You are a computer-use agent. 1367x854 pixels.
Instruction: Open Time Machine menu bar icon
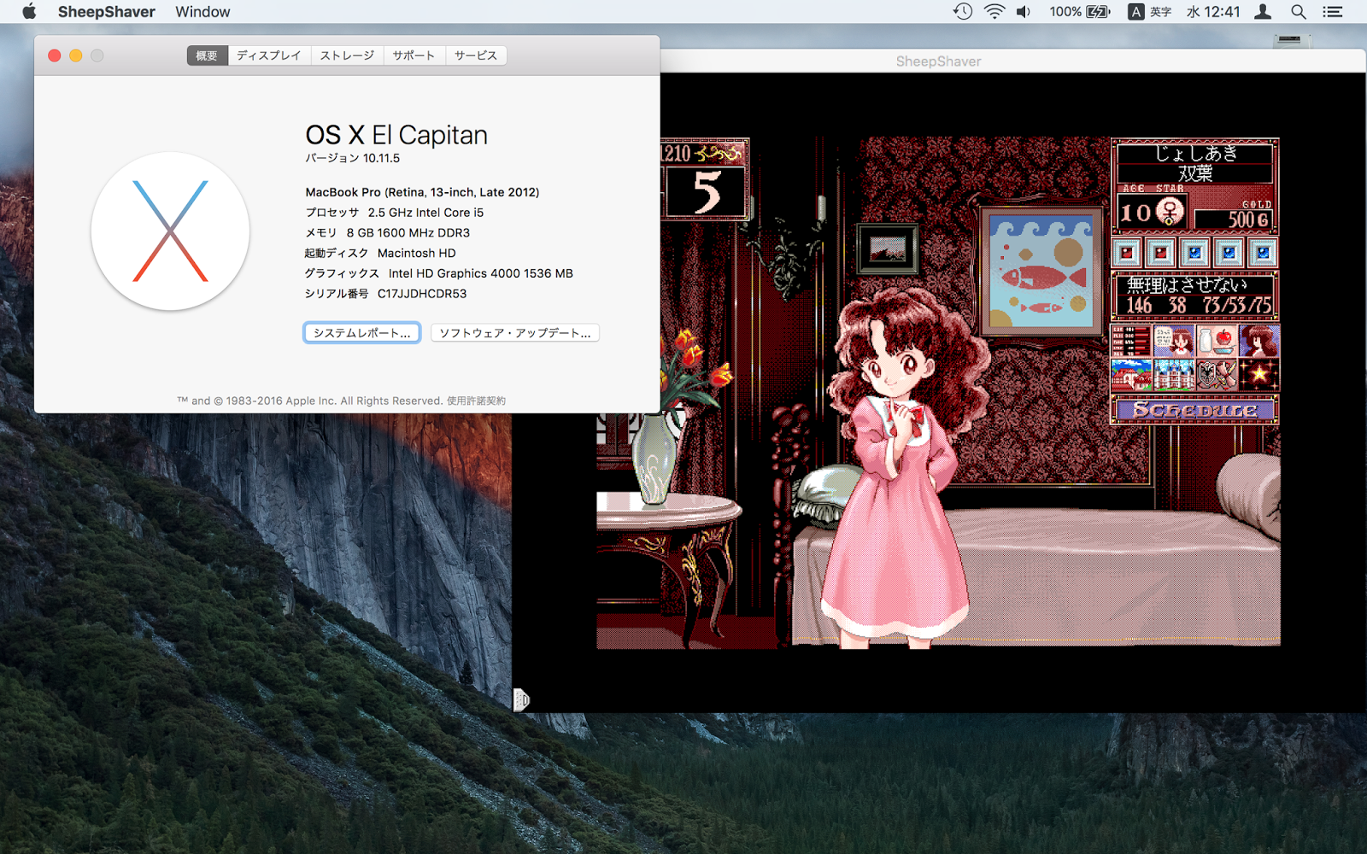coord(963,12)
